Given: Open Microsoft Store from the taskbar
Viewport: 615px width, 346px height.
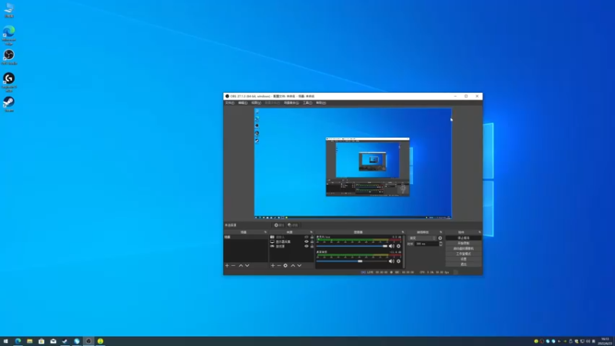Looking at the screenshot, I should (x=42, y=341).
